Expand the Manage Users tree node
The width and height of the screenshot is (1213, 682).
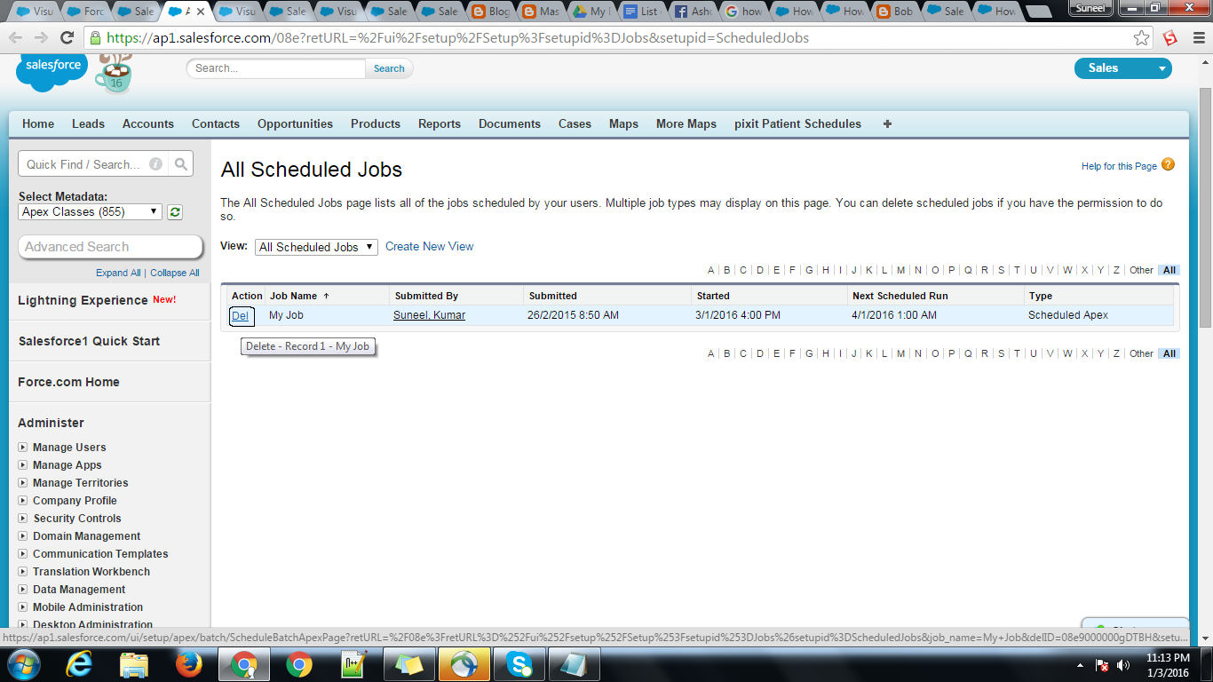23,448
